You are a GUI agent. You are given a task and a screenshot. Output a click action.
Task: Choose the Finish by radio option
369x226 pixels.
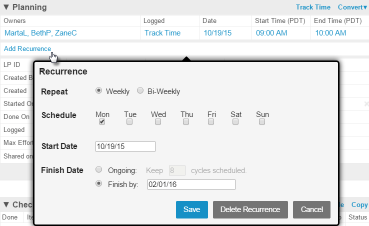click(x=98, y=183)
